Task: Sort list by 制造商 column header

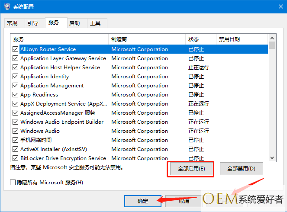Action: coord(147,39)
